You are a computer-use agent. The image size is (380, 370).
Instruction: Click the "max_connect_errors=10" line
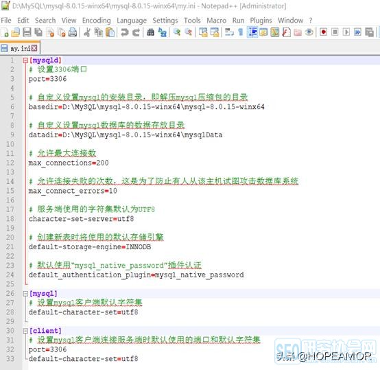(73, 191)
